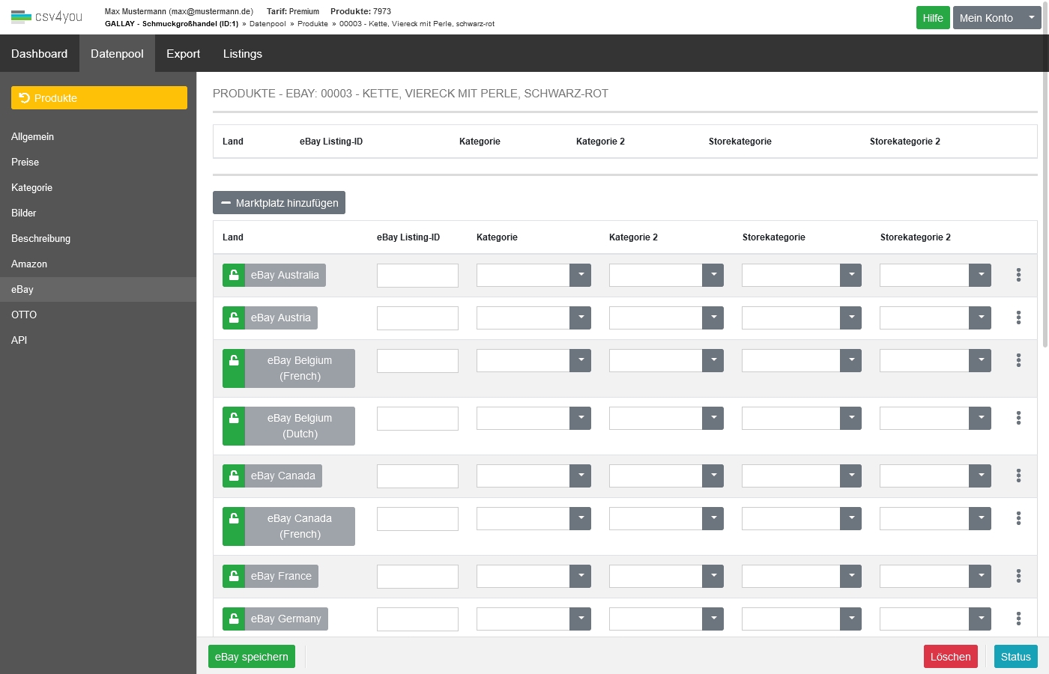
Task: Toggle the lock for eBay Canada
Action: pos(234,476)
